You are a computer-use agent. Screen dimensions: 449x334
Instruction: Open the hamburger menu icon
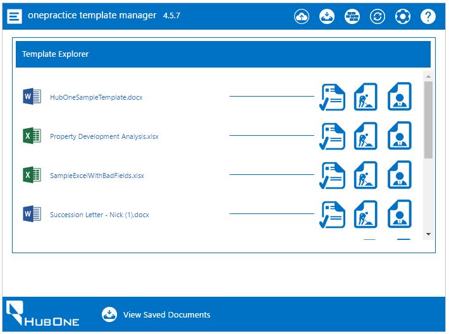point(15,16)
